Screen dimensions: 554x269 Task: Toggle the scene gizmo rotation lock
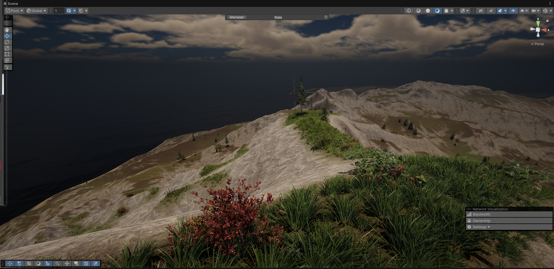[547, 20]
